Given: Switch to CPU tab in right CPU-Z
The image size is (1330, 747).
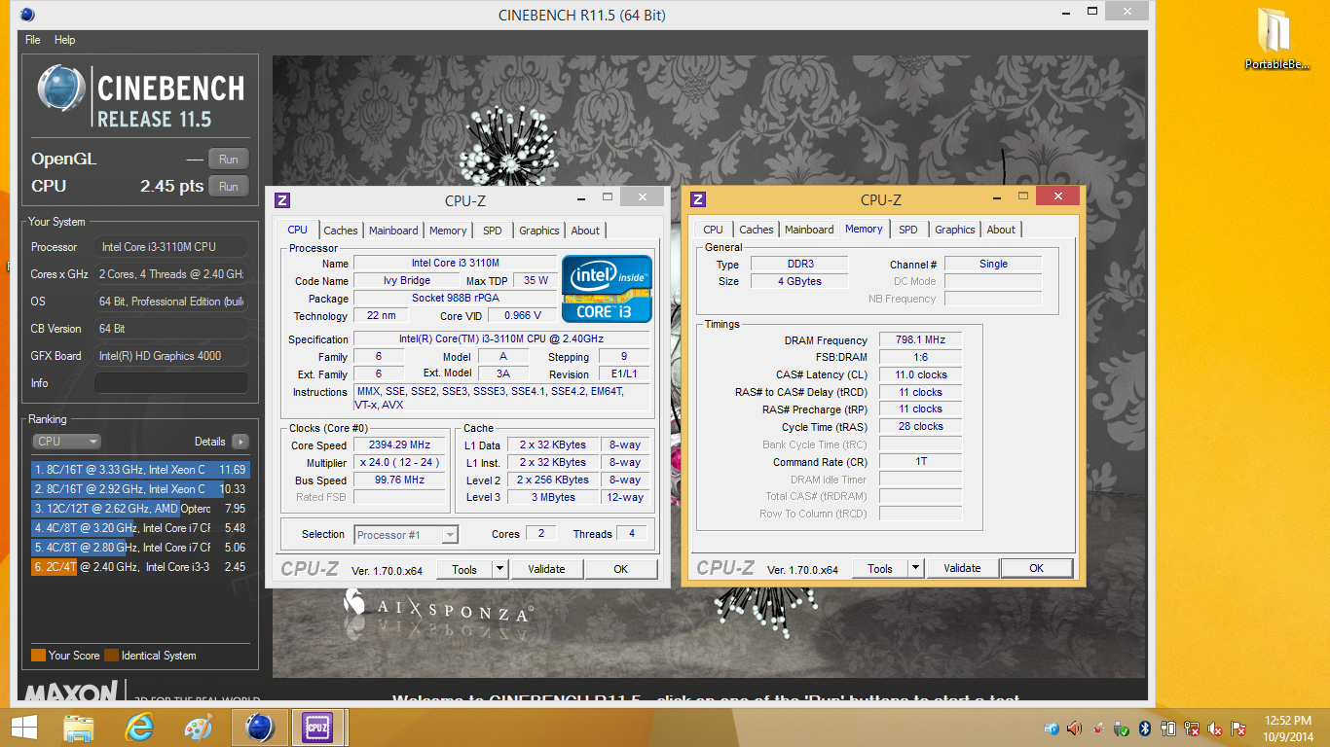Looking at the screenshot, I should [714, 230].
